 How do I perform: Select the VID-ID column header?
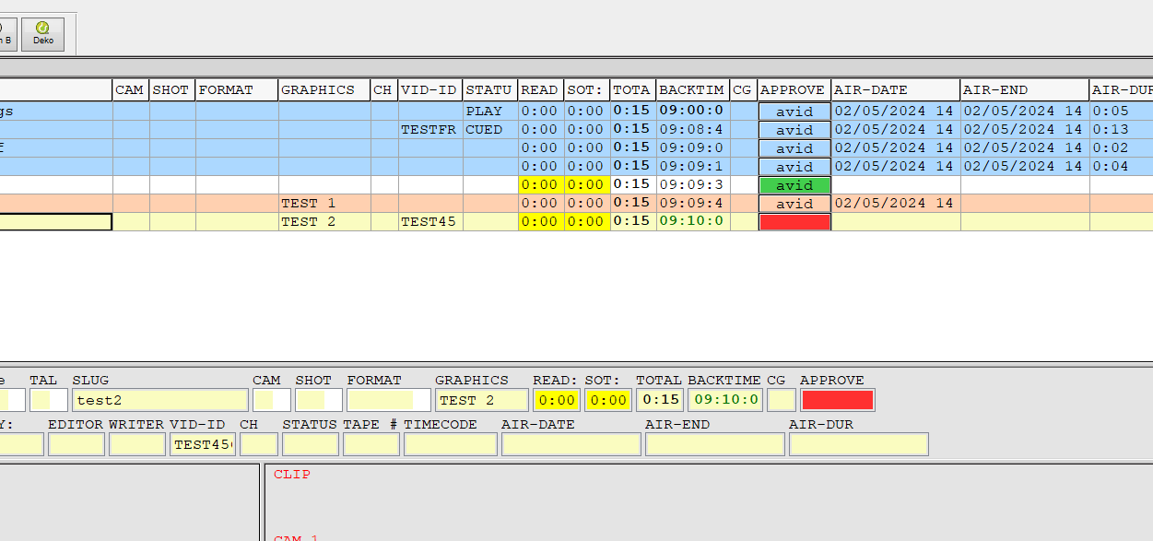tap(429, 90)
